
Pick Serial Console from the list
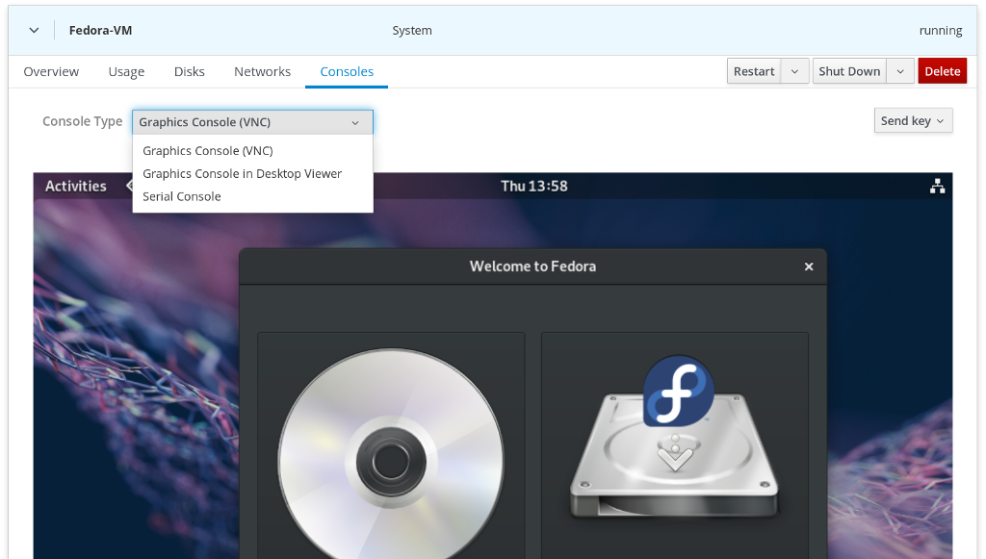[x=252, y=196]
